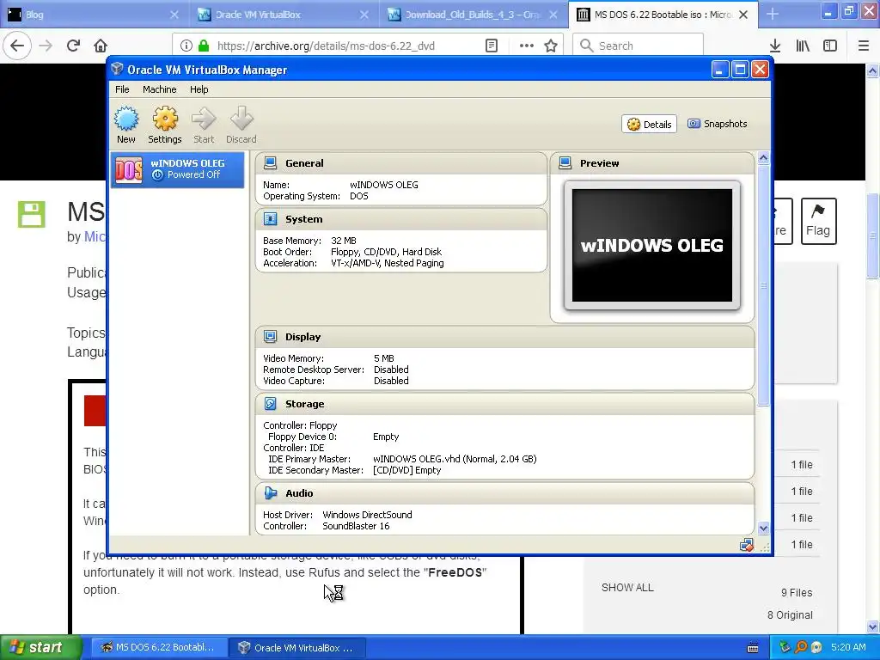The image size is (880, 660).
Task: Click the Audio section title
Action: [299, 493]
